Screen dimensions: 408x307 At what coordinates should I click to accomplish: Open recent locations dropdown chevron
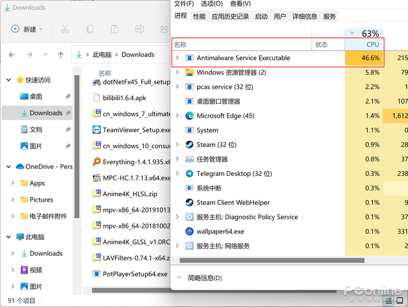pos(45,54)
